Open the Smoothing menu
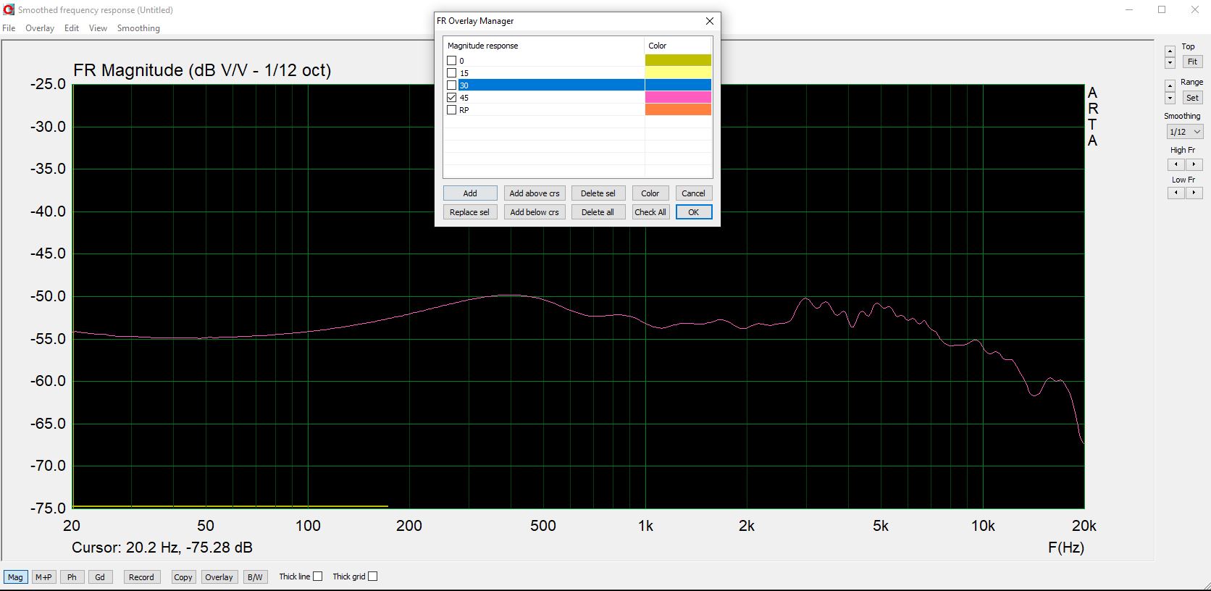 138,28
